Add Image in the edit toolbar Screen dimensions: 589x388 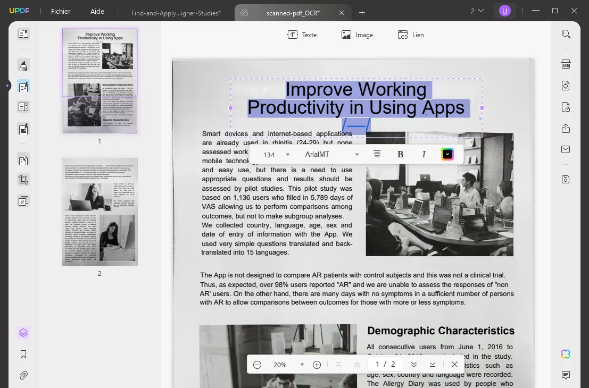(357, 35)
